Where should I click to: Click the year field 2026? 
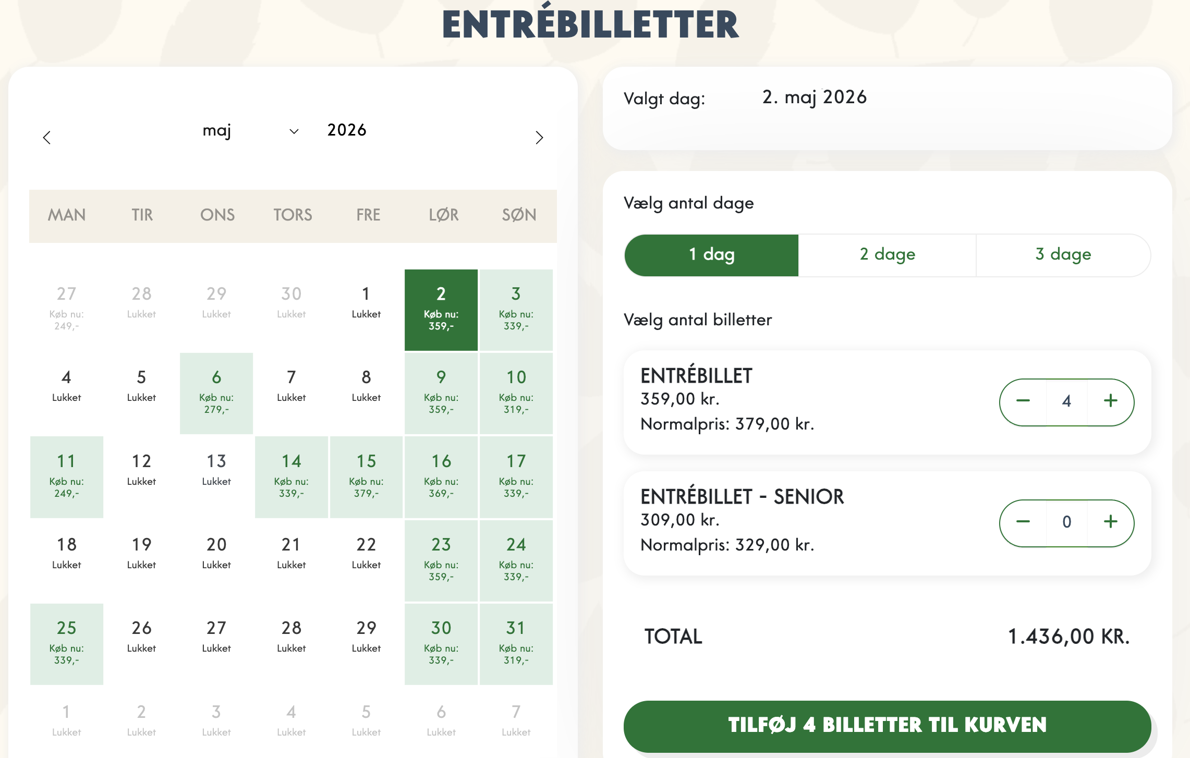tap(347, 130)
